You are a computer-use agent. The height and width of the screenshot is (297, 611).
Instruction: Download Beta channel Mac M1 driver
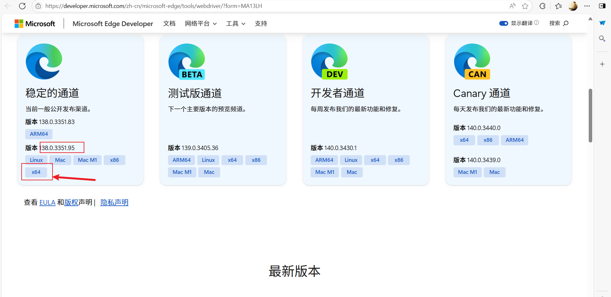(182, 172)
